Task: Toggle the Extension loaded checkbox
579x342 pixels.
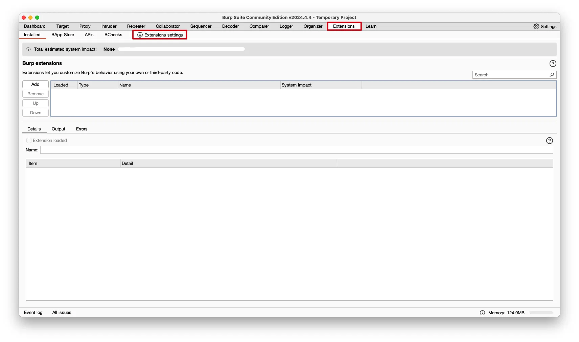Action: pyautogui.click(x=29, y=141)
